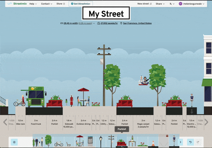Open the Help menu
This screenshot has height=148, width=212.
[x=33, y=4]
